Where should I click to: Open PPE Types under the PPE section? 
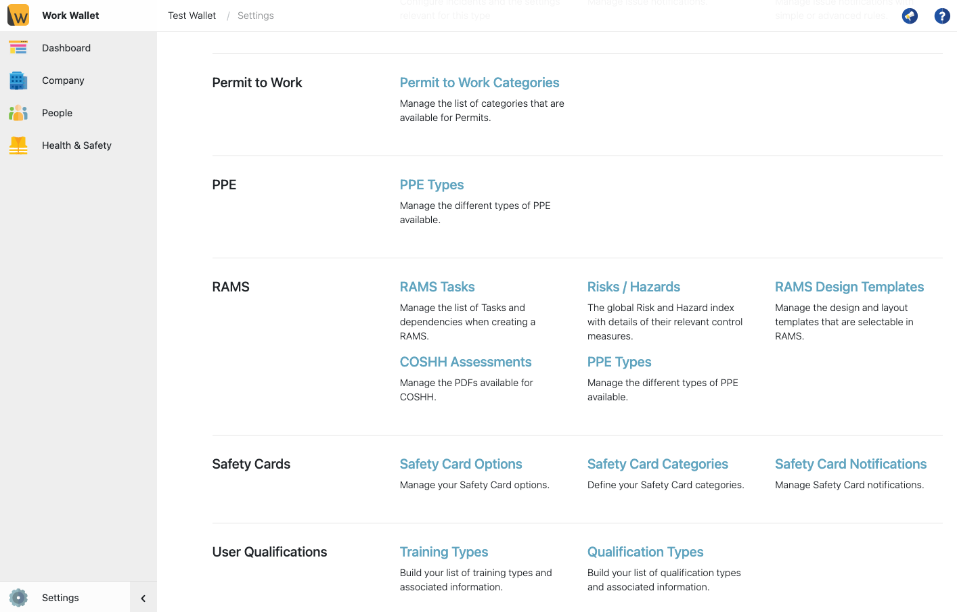431,185
